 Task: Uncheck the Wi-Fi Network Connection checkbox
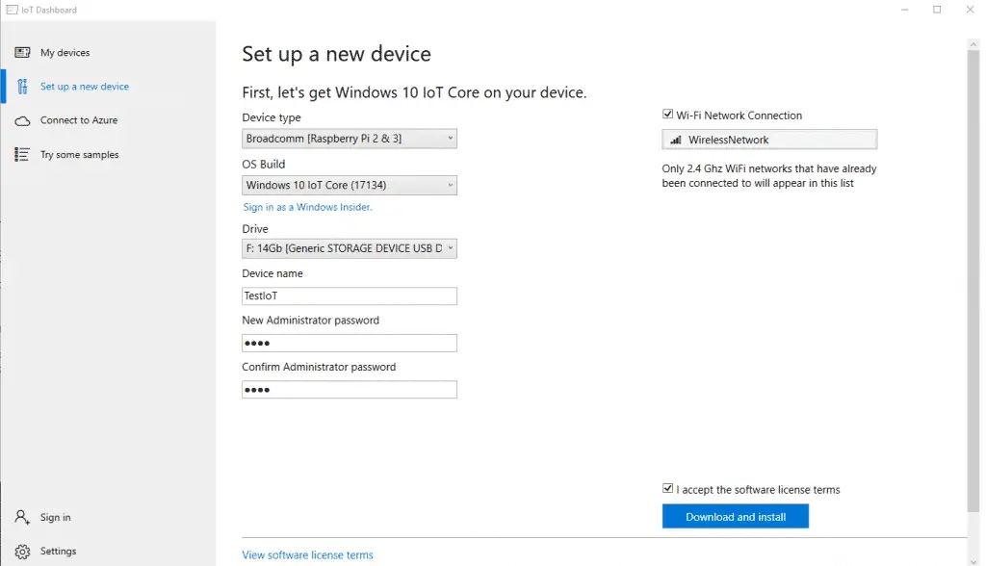pyautogui.click(x=668, y=115)
